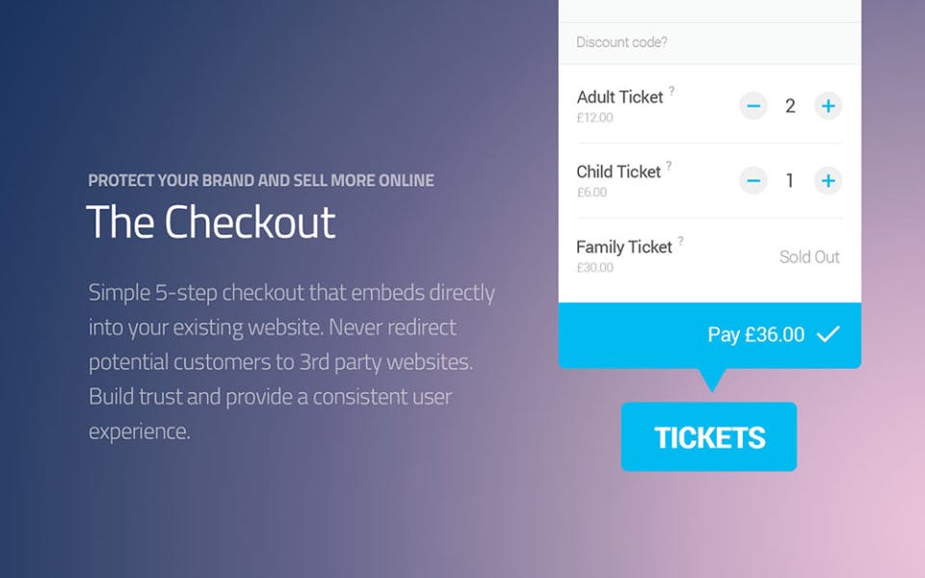Click the blue TICKETS button

(x=709, y=437)
